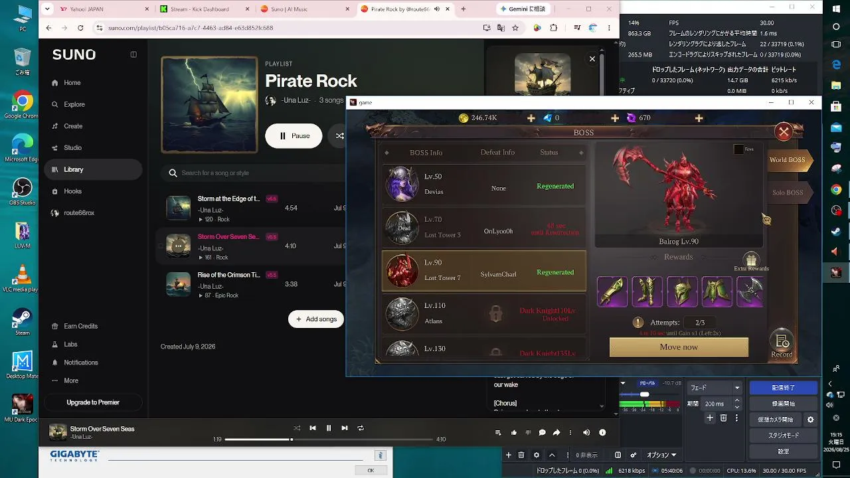
Task: Click OK in the GIGABYTE dialog
Action: [371, 470]
